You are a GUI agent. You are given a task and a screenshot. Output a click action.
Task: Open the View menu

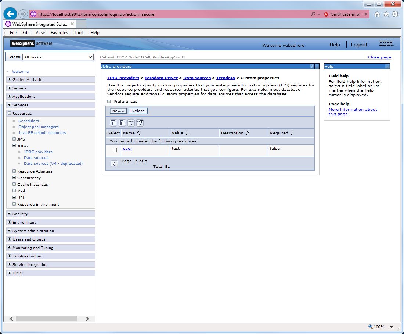(x=40, y=32)
